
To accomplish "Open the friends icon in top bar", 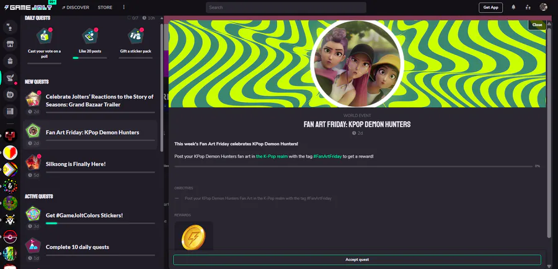I will tap(528, 7).
